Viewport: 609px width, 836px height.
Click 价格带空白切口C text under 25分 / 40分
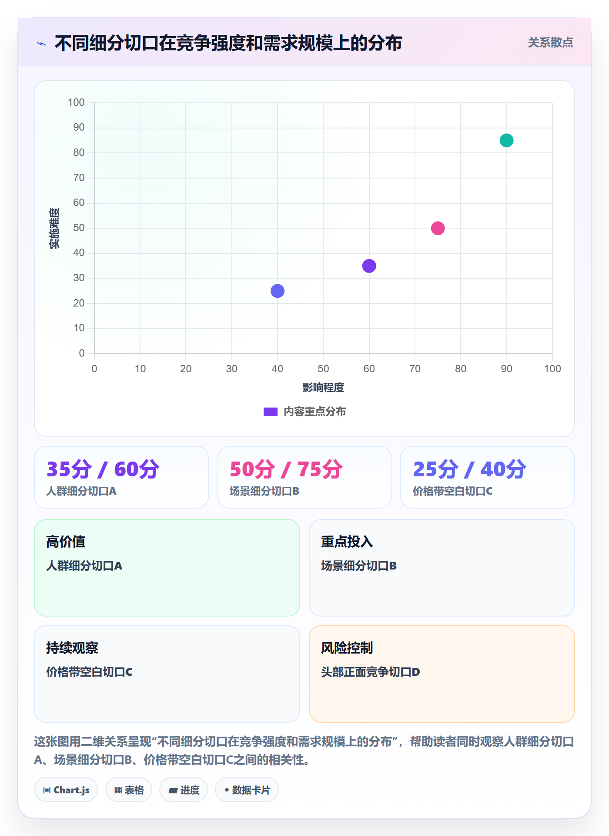click(x=452, y=491)
